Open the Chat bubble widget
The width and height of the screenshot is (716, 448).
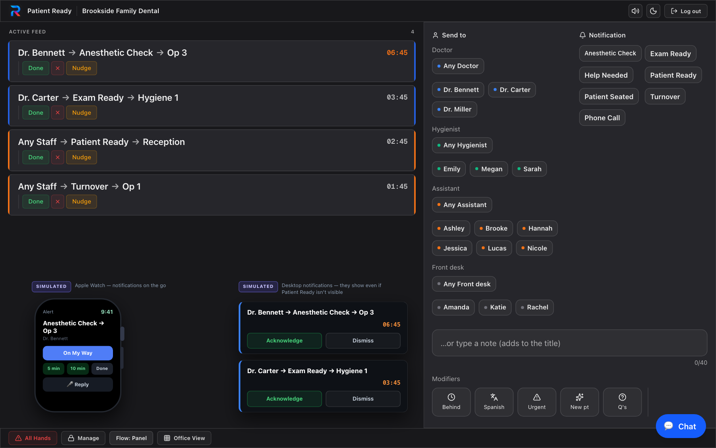(681, 426)
